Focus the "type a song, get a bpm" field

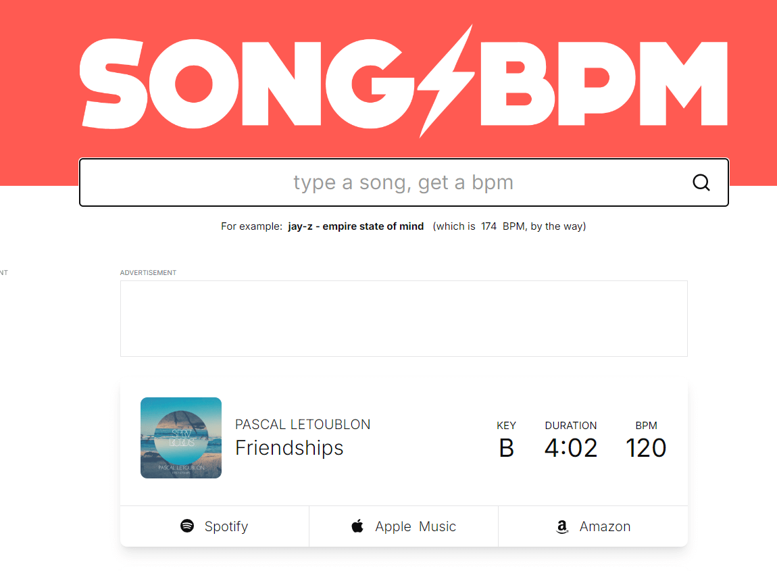tap(403, 182)
